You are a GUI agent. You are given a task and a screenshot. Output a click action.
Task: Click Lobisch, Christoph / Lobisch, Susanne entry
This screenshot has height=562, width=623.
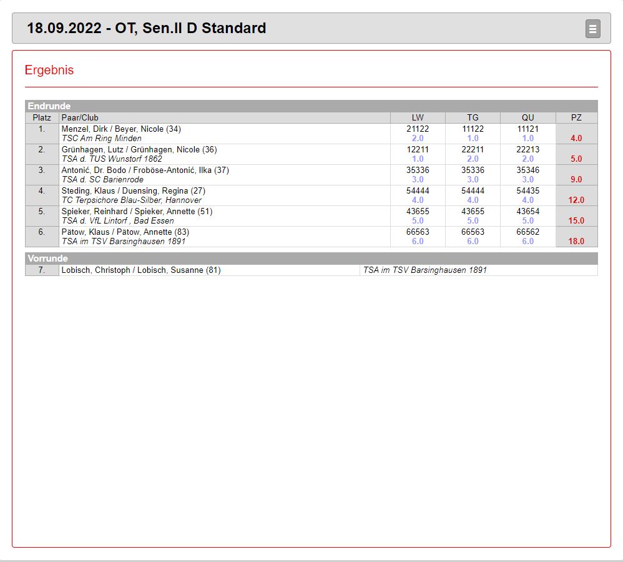[141, 270]
